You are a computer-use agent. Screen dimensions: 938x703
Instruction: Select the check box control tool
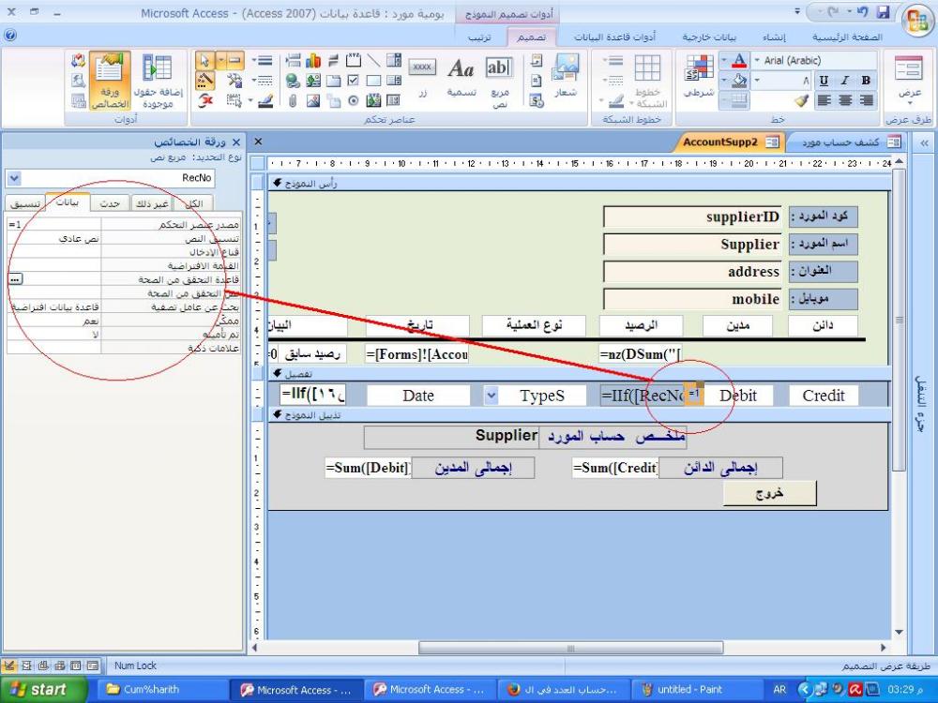pos(354,81)
